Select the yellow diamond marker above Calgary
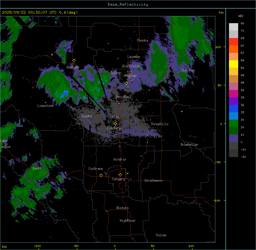256x250 pixels. (x=120, y=175)
